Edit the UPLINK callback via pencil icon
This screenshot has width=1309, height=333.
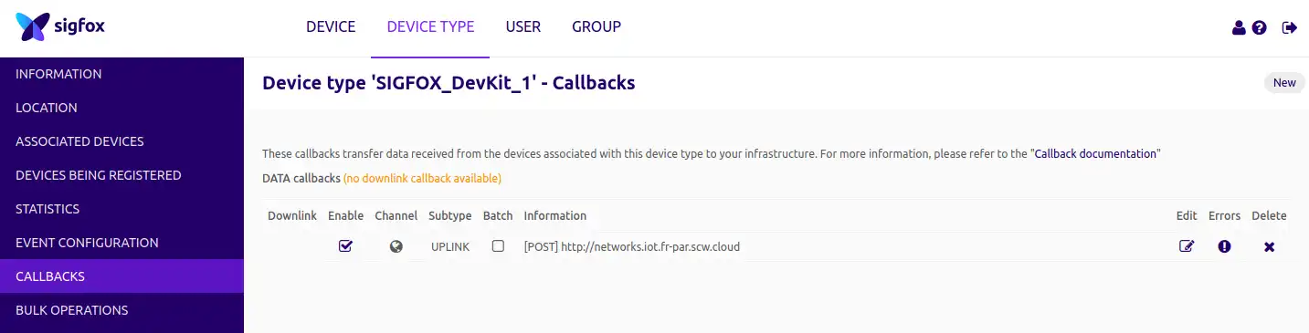1187,246
